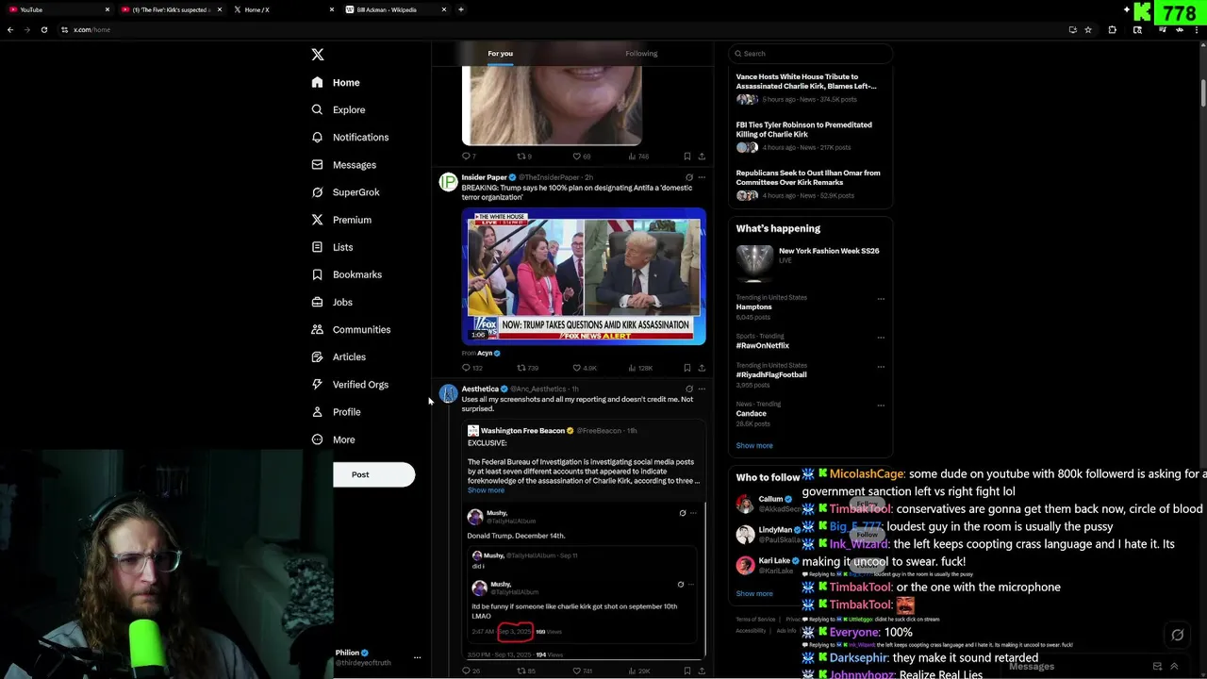Show more under What's happening
1207x679 pixels.
pos(754,445)
